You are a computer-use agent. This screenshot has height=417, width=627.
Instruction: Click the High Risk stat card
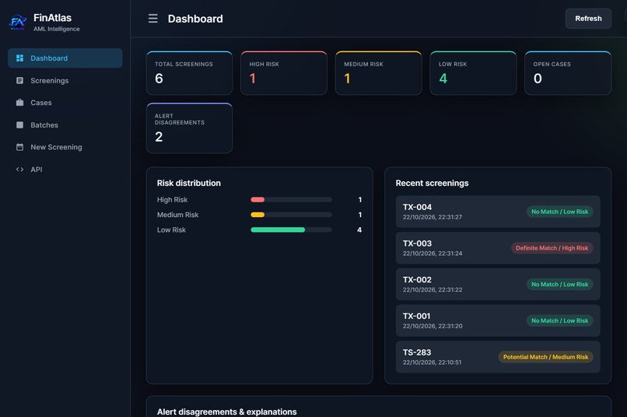(284, 73)
